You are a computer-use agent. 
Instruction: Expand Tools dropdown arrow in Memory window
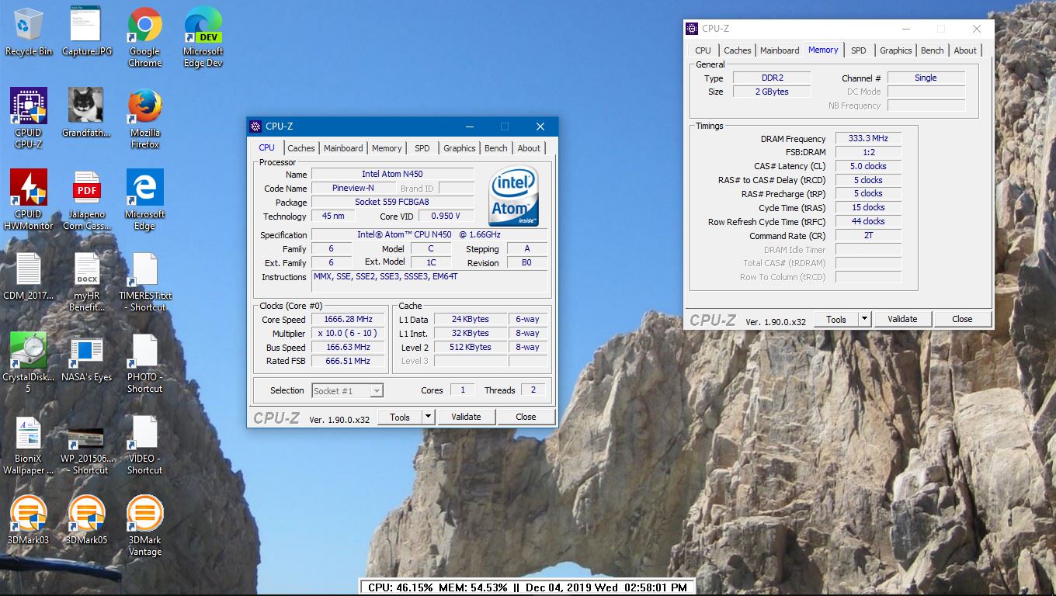[864, 319]
